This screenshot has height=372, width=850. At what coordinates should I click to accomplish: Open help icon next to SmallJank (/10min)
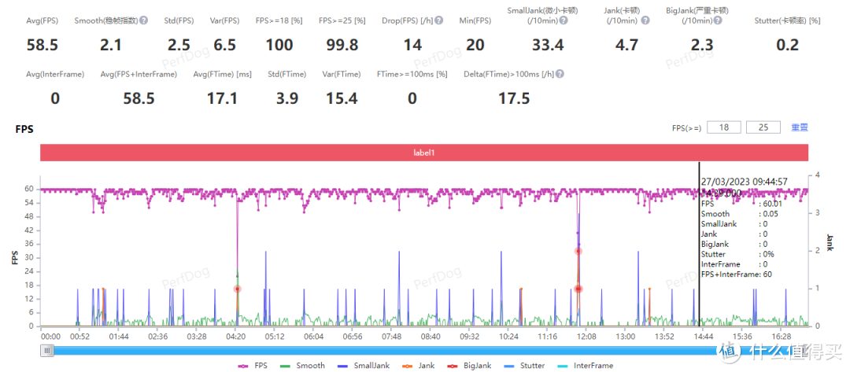pos(564,20)
